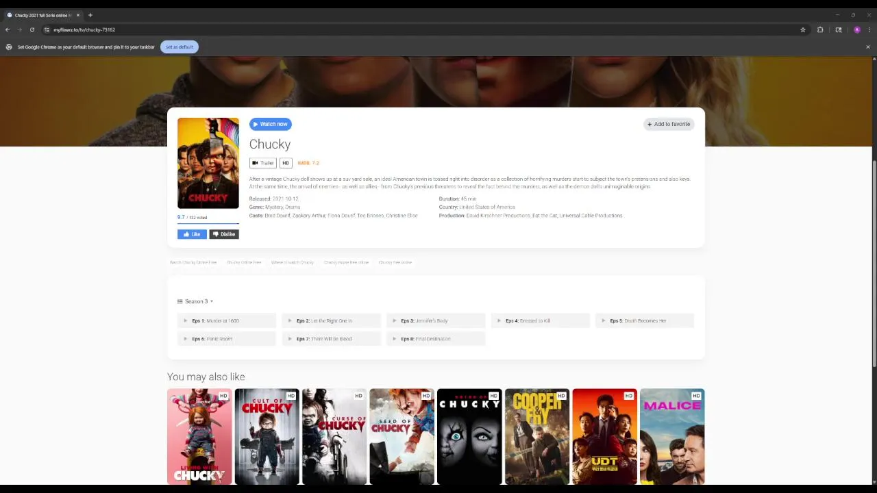Image resolution: width=877 pixels, height=493 pixels.
Task: Open Curse of Chucky poster
Action: pos(334,437)
